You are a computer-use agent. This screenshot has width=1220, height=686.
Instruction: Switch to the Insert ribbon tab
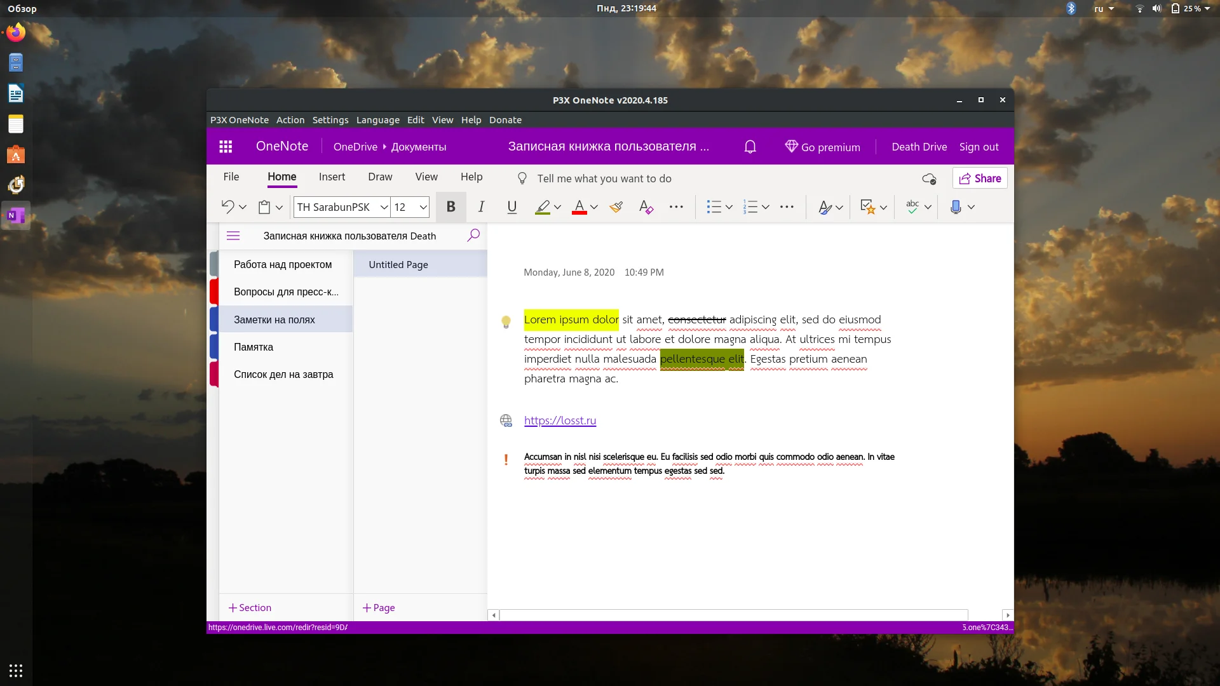tap(332, 177)
